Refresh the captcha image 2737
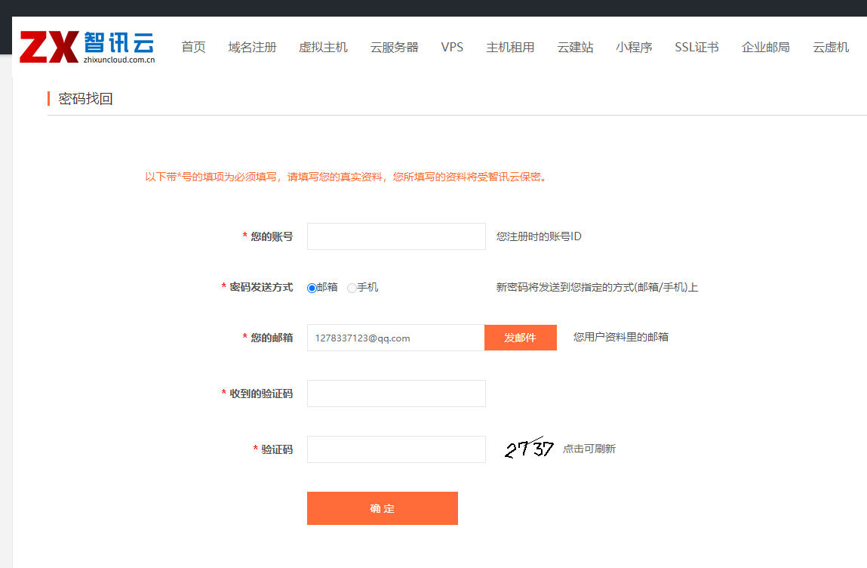The image size is (867, 568). click(x=529, y=449)
